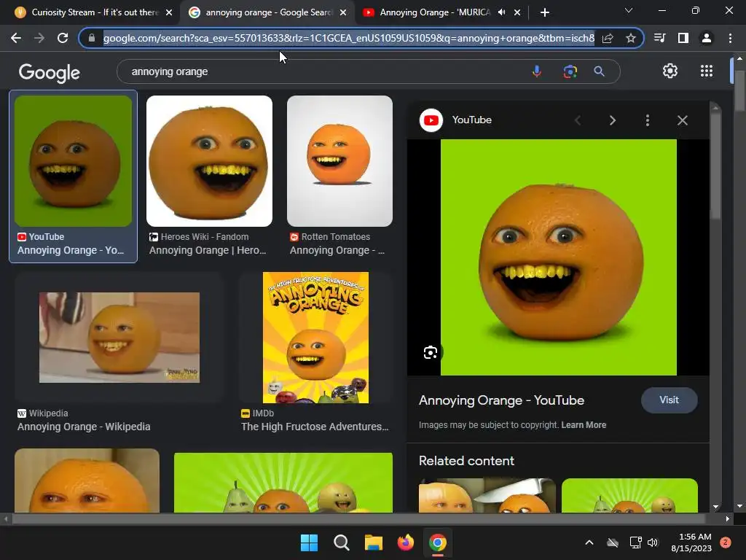Toggle the browser side panel

tap(683, 38)
